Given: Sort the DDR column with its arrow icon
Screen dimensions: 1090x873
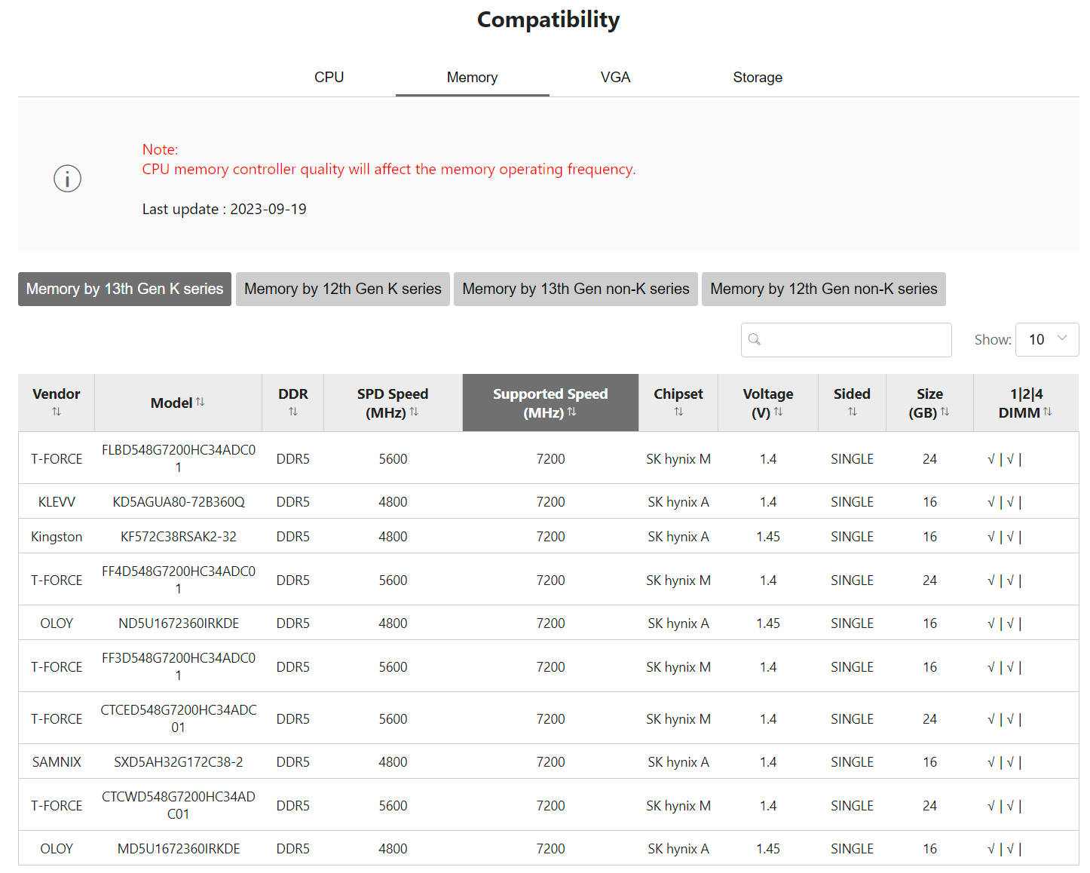Looking at the screenshot, I should [293, 412].
